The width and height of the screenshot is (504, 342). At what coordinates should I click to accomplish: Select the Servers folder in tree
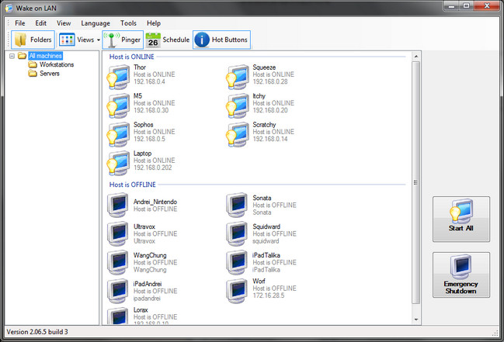pos(49,74)
